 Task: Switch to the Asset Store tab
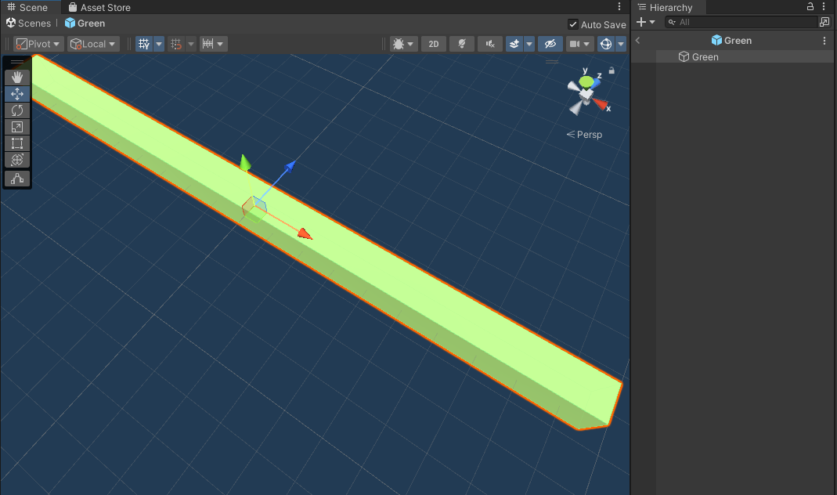point(99,8)
